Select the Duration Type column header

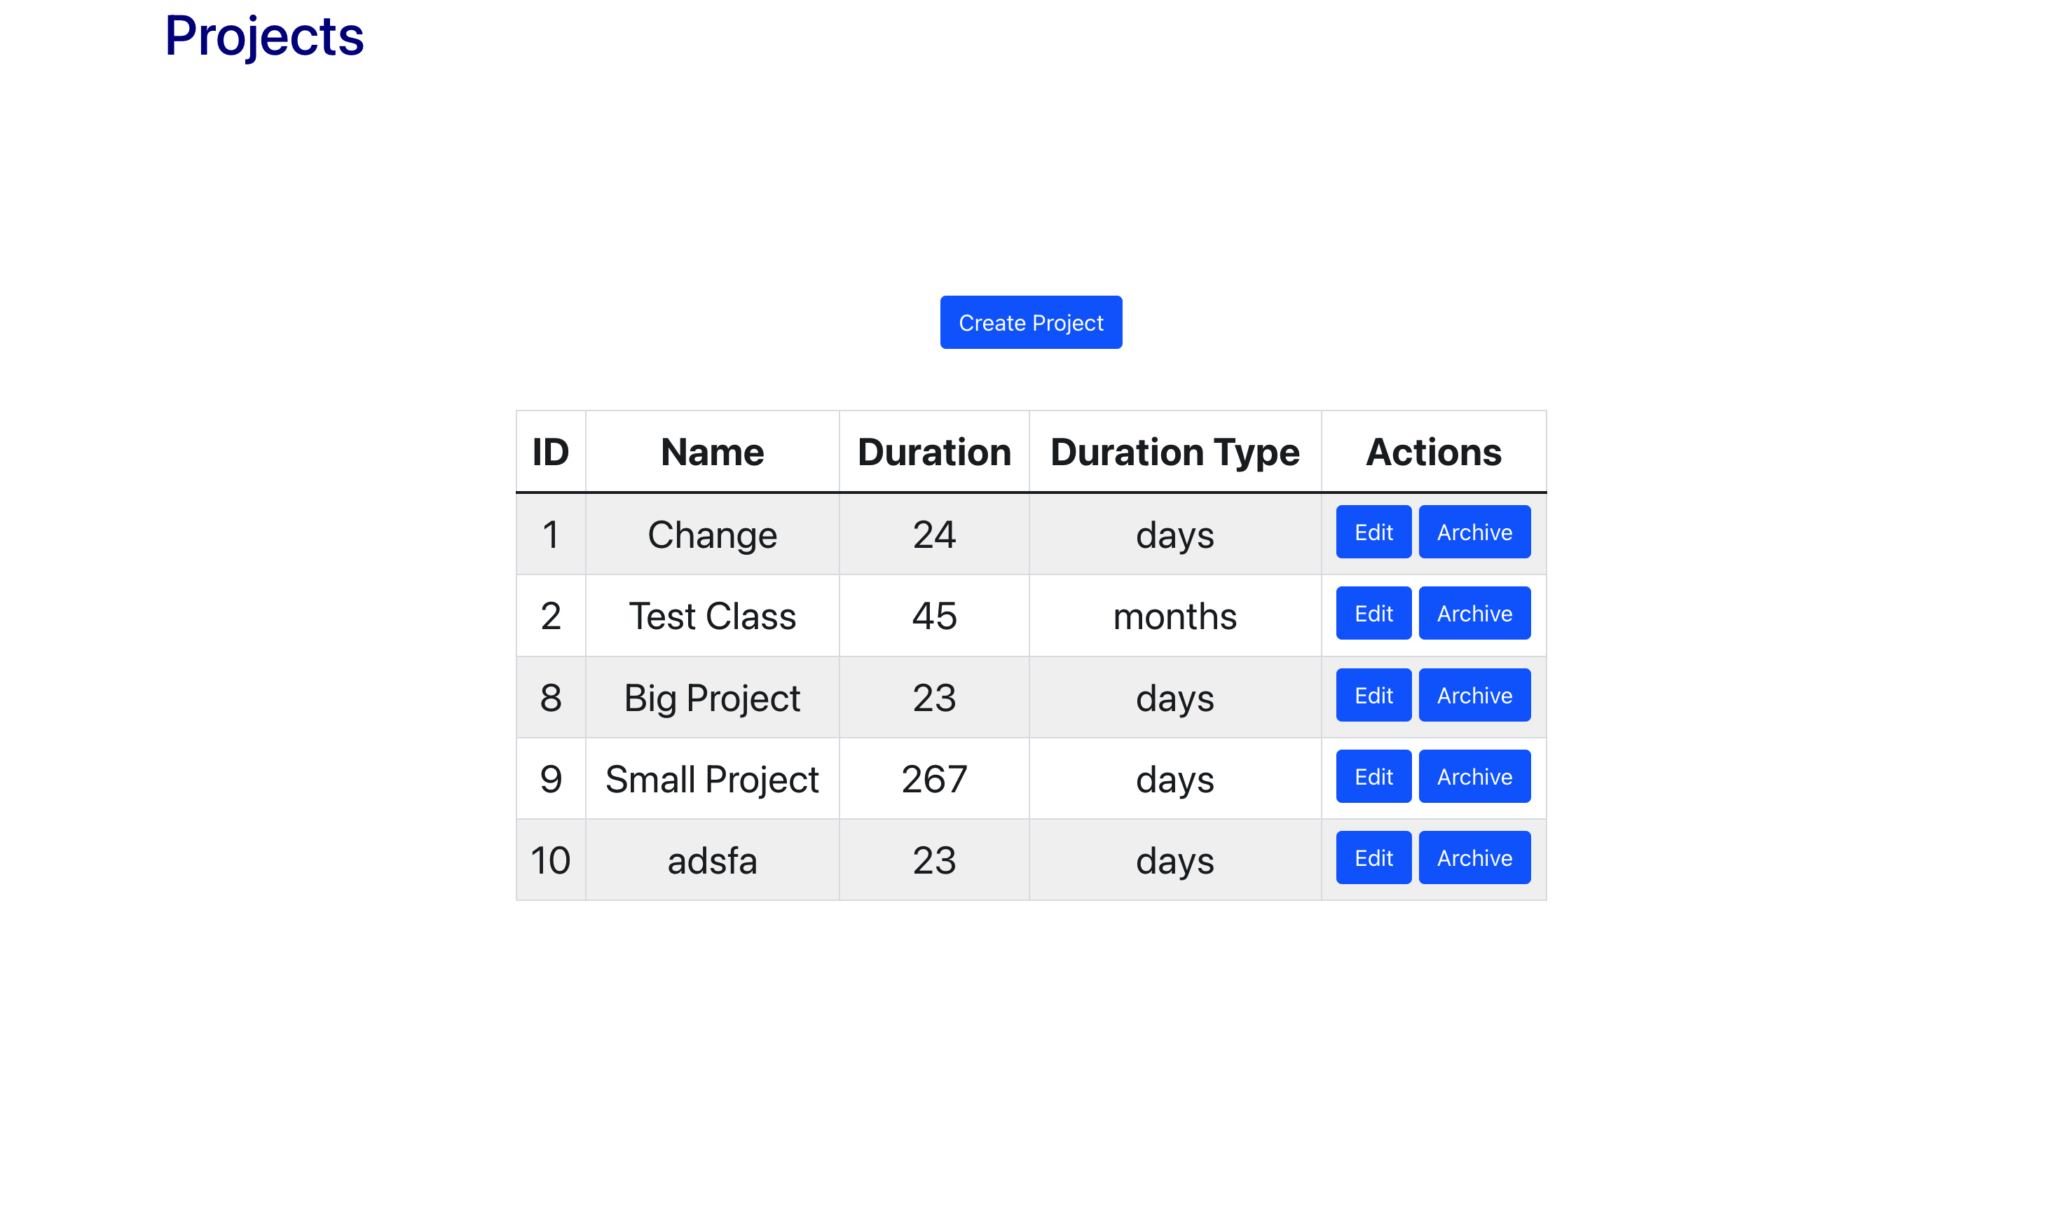click(x=1174, y=451)
